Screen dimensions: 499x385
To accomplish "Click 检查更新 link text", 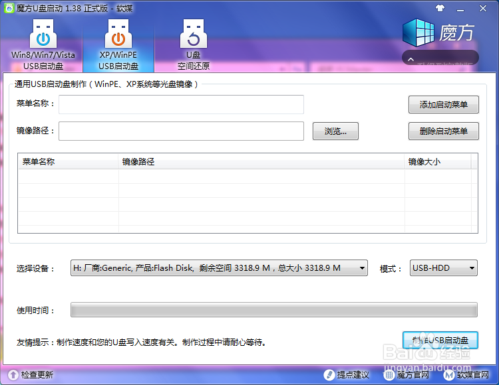I will [37, 375].
